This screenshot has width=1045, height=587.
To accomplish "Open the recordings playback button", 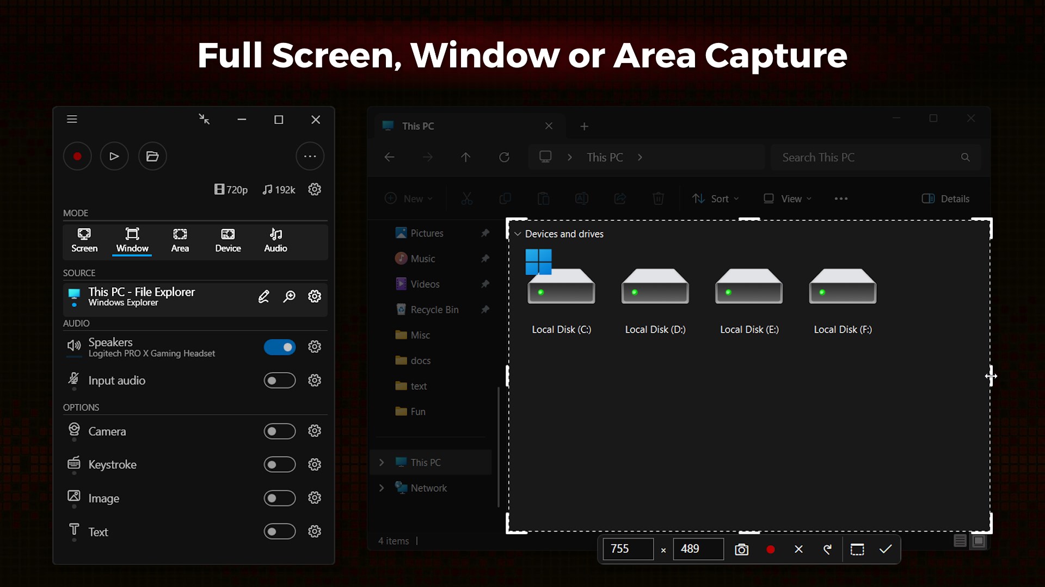I will (x=114, y=157).
